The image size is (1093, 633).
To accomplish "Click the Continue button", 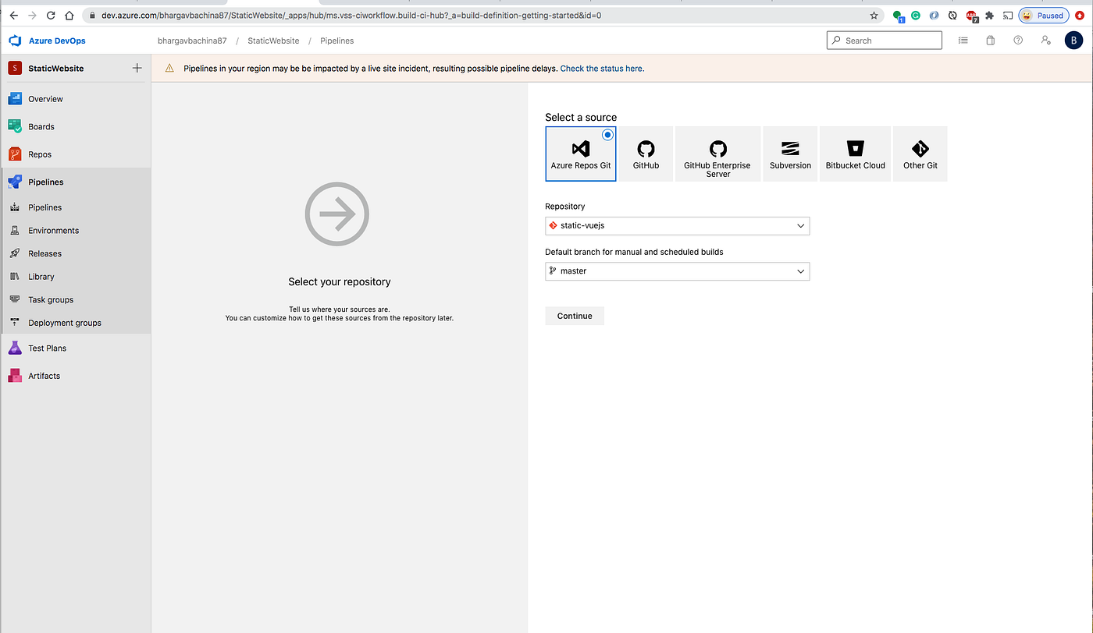I will pos(574,315).
